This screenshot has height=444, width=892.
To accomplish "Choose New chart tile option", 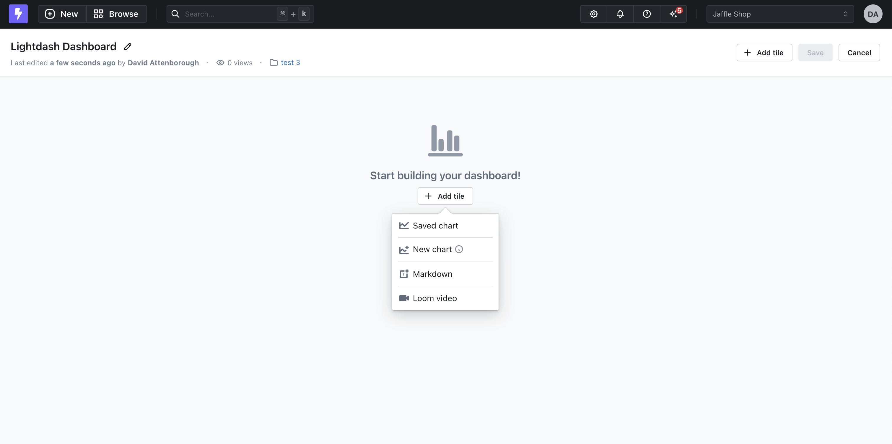I will [432, 249].
